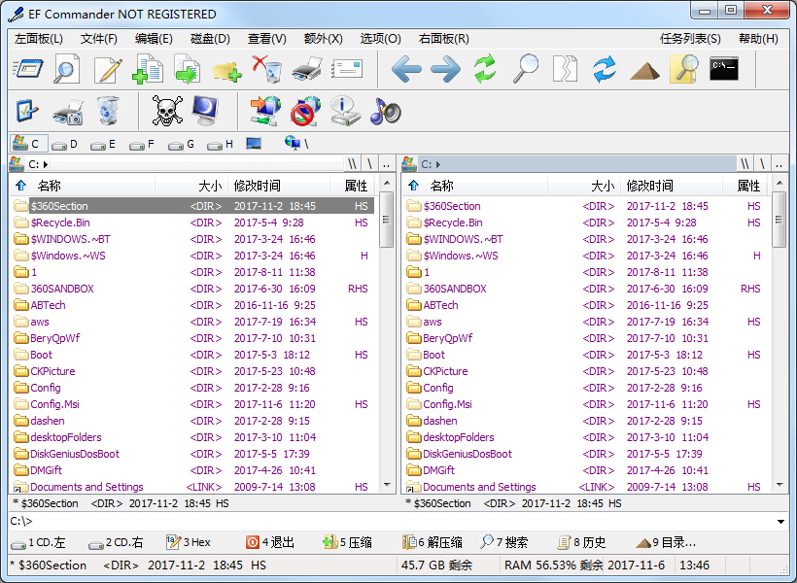Viewport: 797px width, 583px height.
Task: Click the copy files icon
Action: [x=148, y=69]
